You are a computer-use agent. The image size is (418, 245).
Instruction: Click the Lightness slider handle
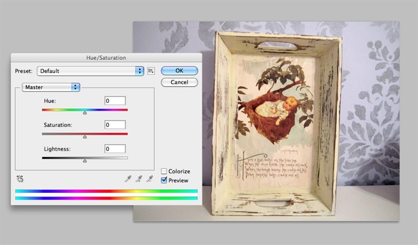coord(85,161)
